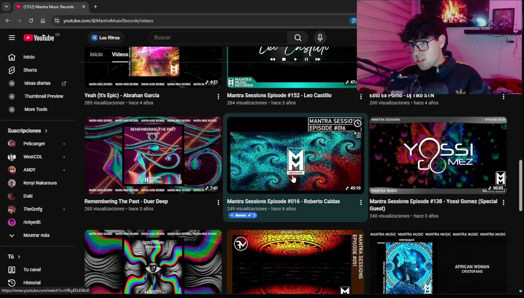524x298 pixels.
Task: Open the Duki channel avatar
Action: (x=12, y=196)
